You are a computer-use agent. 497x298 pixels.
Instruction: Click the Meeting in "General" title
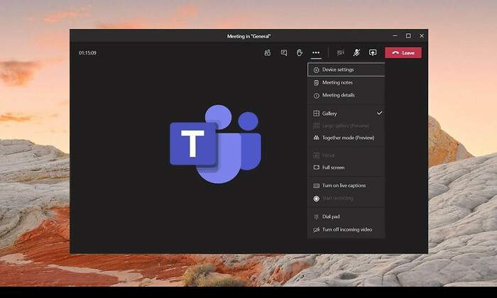coord(248,36)
